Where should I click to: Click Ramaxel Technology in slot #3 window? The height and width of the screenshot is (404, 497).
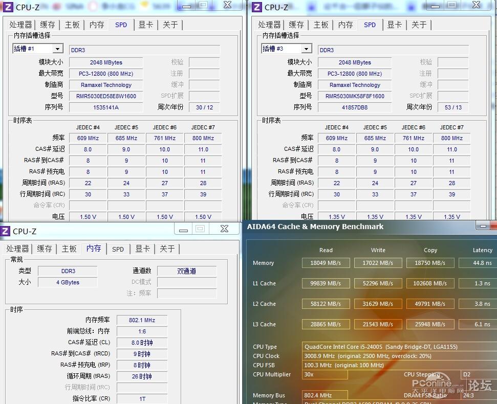point(355,85)
